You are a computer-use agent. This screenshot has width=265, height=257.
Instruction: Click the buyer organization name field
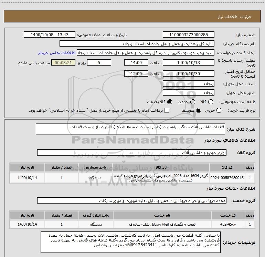[x=137, y=44]
